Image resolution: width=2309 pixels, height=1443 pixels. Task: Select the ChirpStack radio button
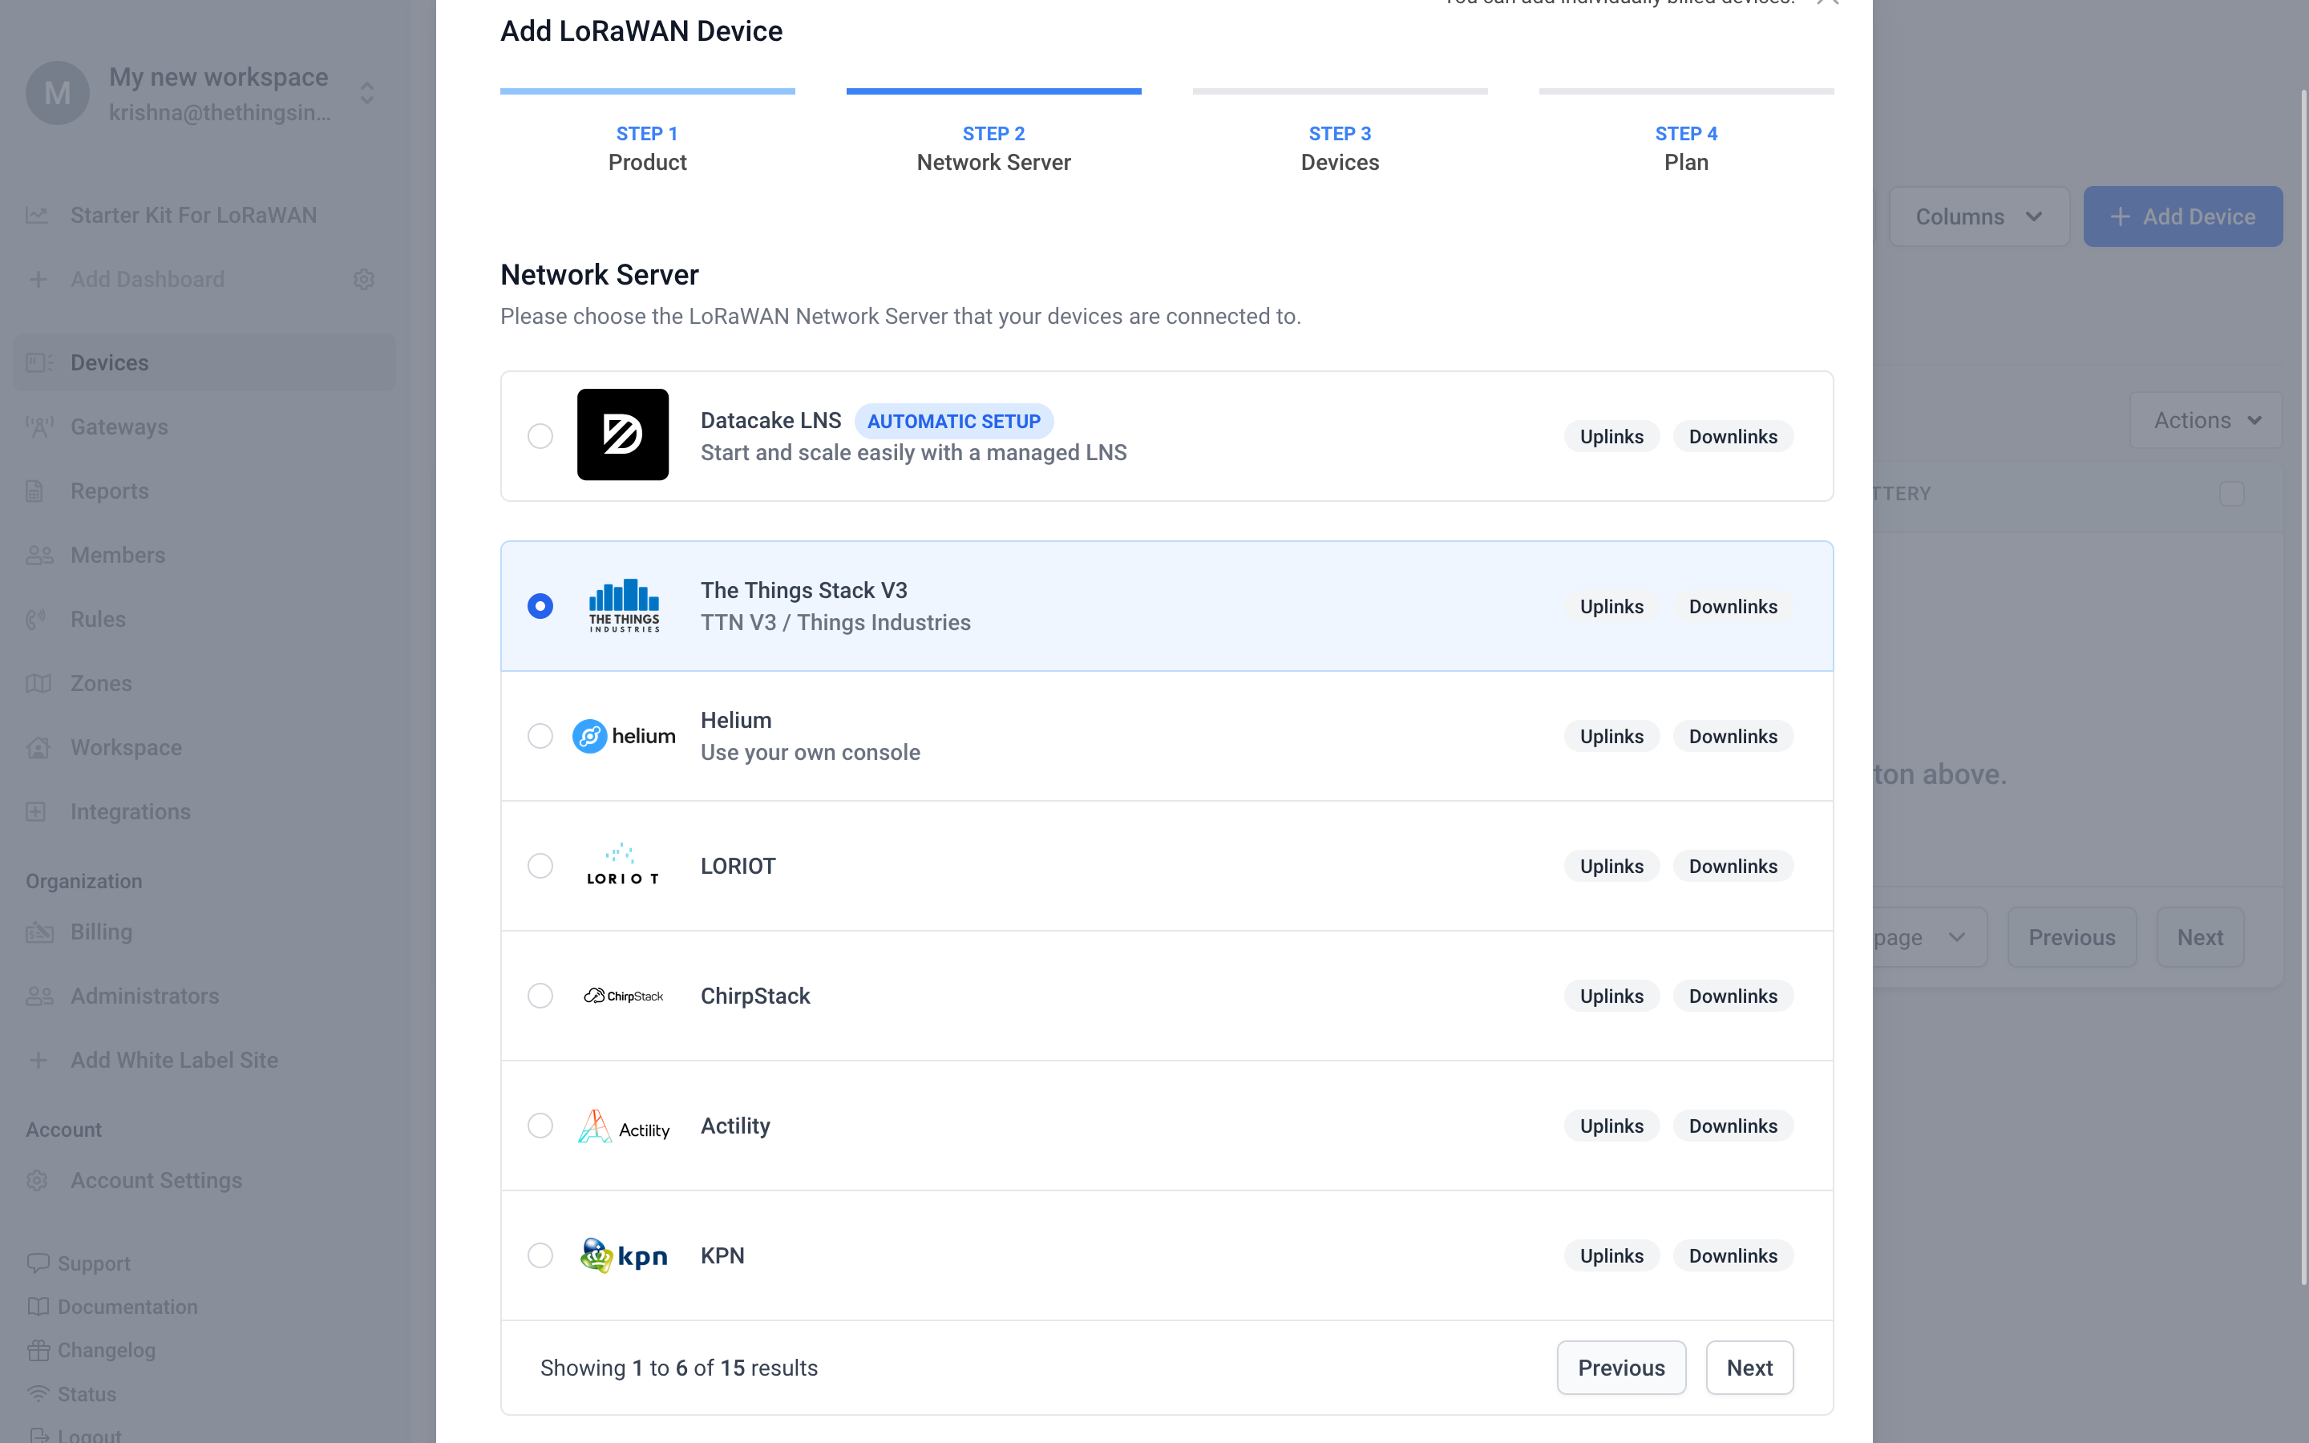tap(540, 996)
